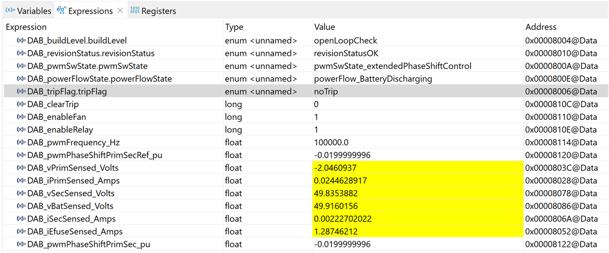Sort by the Expression column header
Image resolution: width=609 pixels, height=253 pixels.
(x=26, y=27)
